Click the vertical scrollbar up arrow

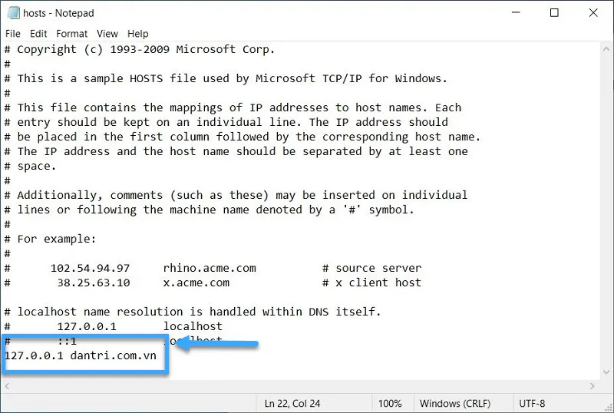[606, 49]
